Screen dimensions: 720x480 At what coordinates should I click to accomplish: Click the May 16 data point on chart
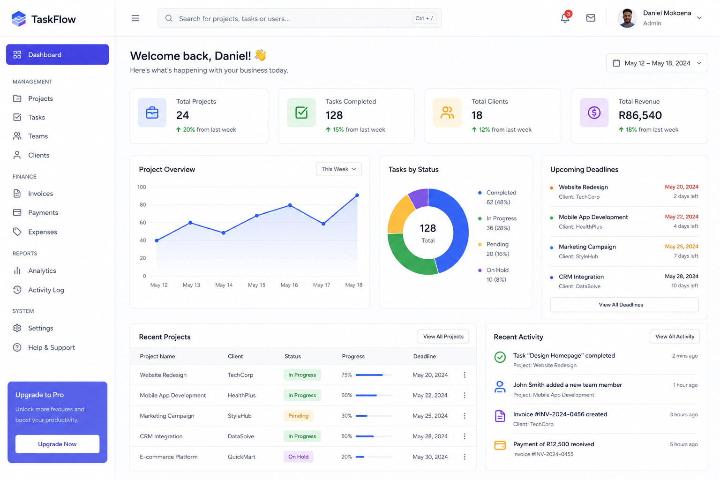(x=290, y=205)
